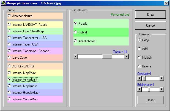Screen dimensions: 170x111
Task: Click the Zoom = 14 label
Action: click(x=120, y=52)
